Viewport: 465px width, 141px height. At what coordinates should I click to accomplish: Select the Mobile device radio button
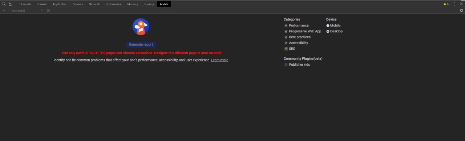pyautogui.click(x=328, y=25)
